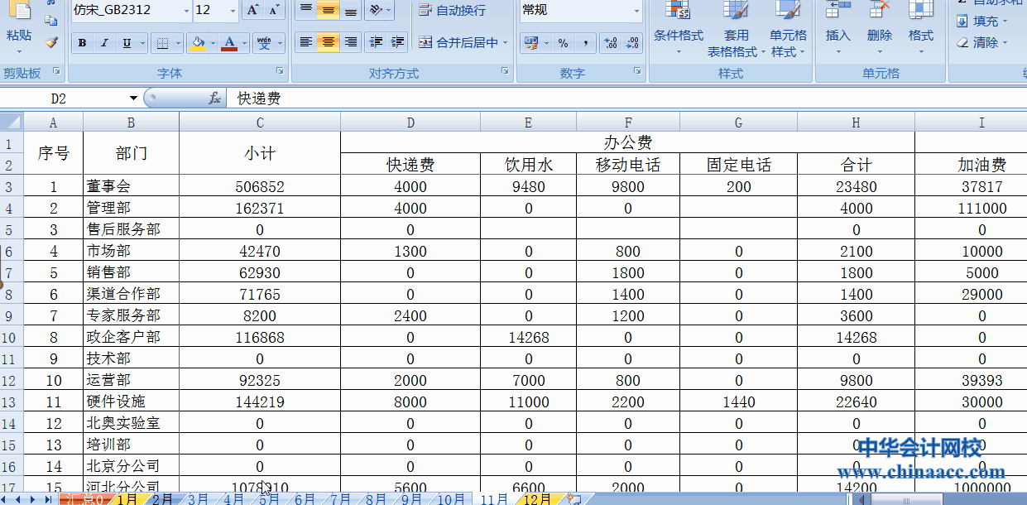Click the Decrease Decimal icon
The height and width of the screenshot is (505, 1027).
(x=633, y=43)
